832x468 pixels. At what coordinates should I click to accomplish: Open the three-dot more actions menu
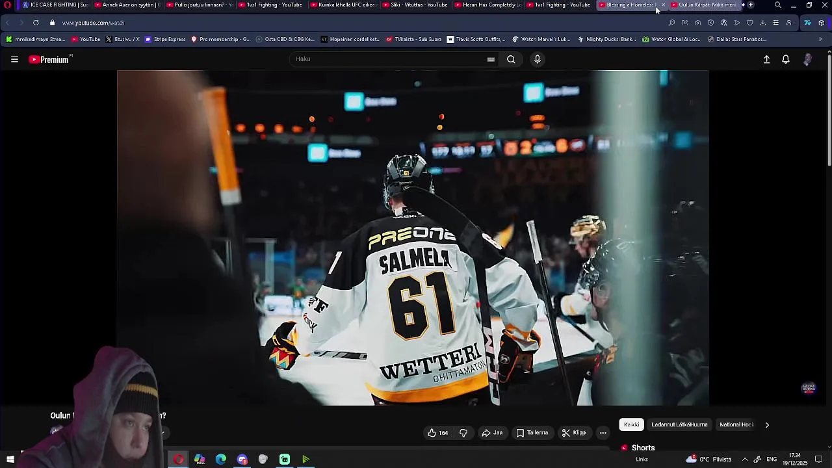point(603,433)
